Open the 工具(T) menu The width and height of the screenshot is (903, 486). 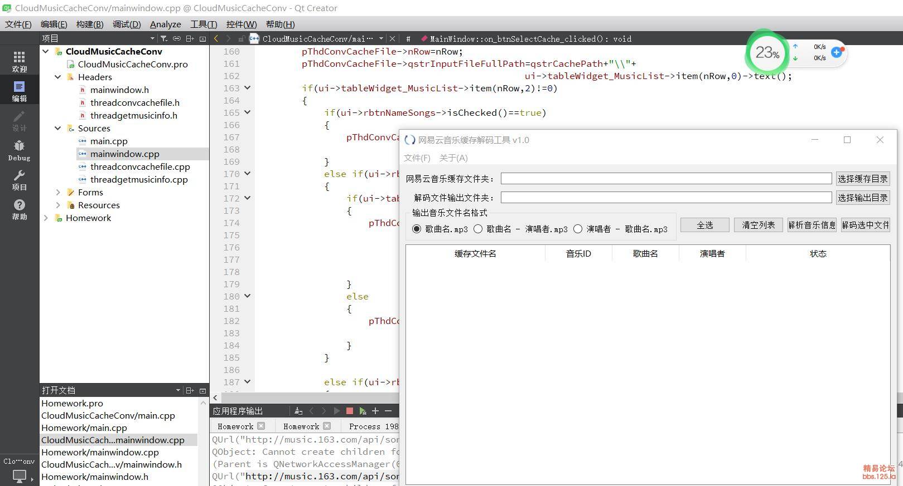pos(204,24)
